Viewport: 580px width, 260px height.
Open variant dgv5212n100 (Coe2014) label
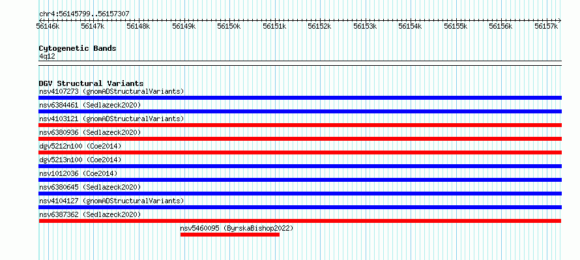pos(80,146)
